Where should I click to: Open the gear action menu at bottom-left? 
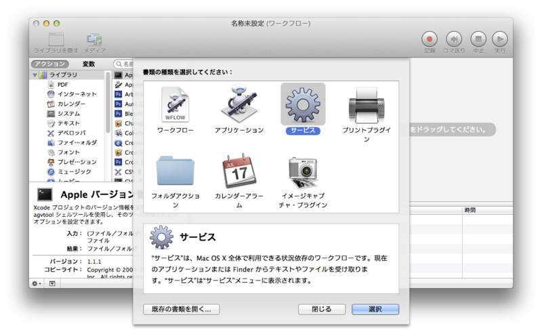[x=37, y=284]
